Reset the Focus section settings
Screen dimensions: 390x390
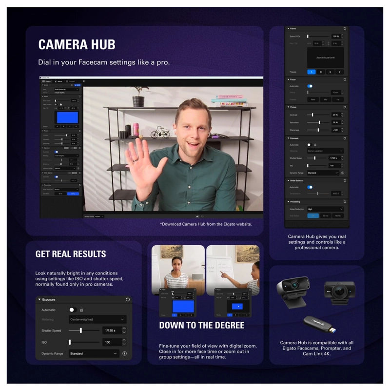(x=345, y=79)
